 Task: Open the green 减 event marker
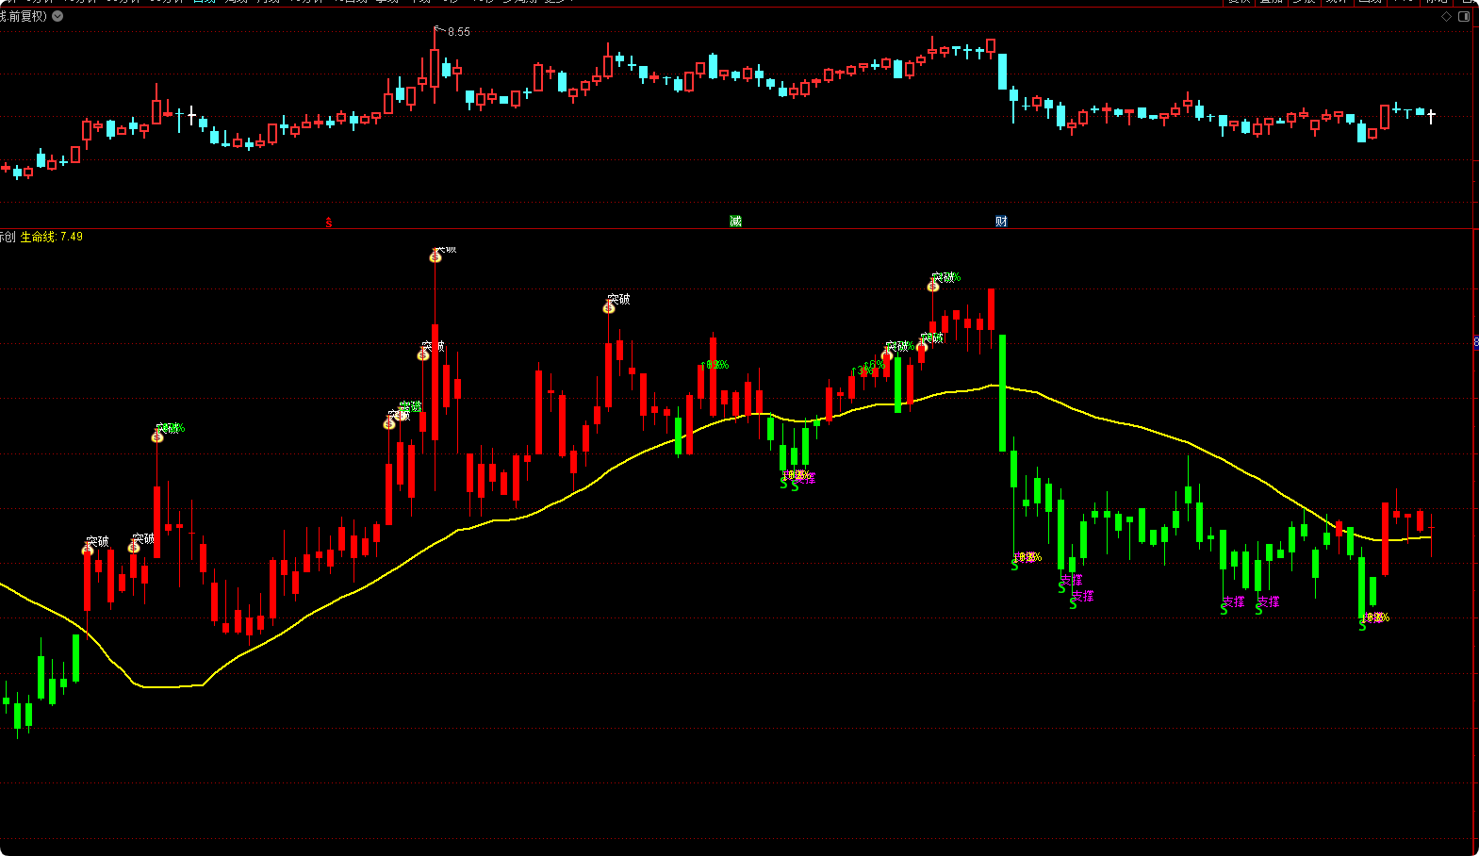(x=735, y=222)
